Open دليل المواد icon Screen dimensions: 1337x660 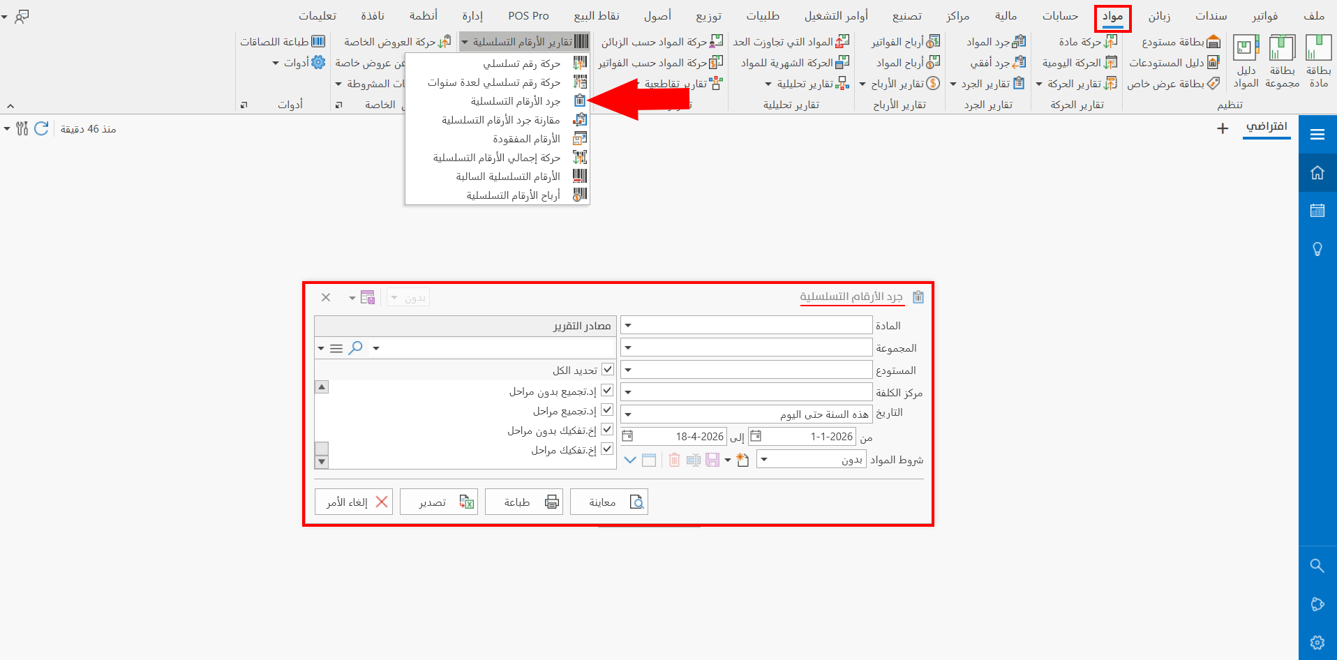[1246, 61]
